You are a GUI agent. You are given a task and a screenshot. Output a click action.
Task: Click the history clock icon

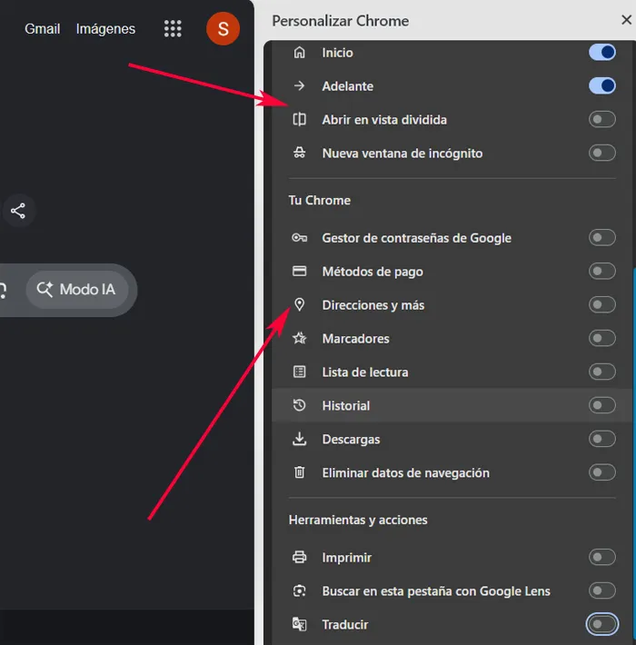tap(300, 405)
